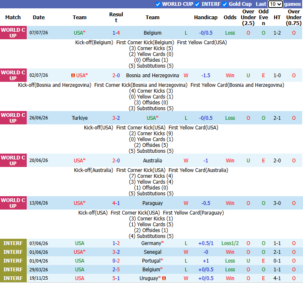Image resolution: width=303 pixels, height=283 pixels.
Task: Click the Uruguay team name
Action: click(x=149, y=278)
